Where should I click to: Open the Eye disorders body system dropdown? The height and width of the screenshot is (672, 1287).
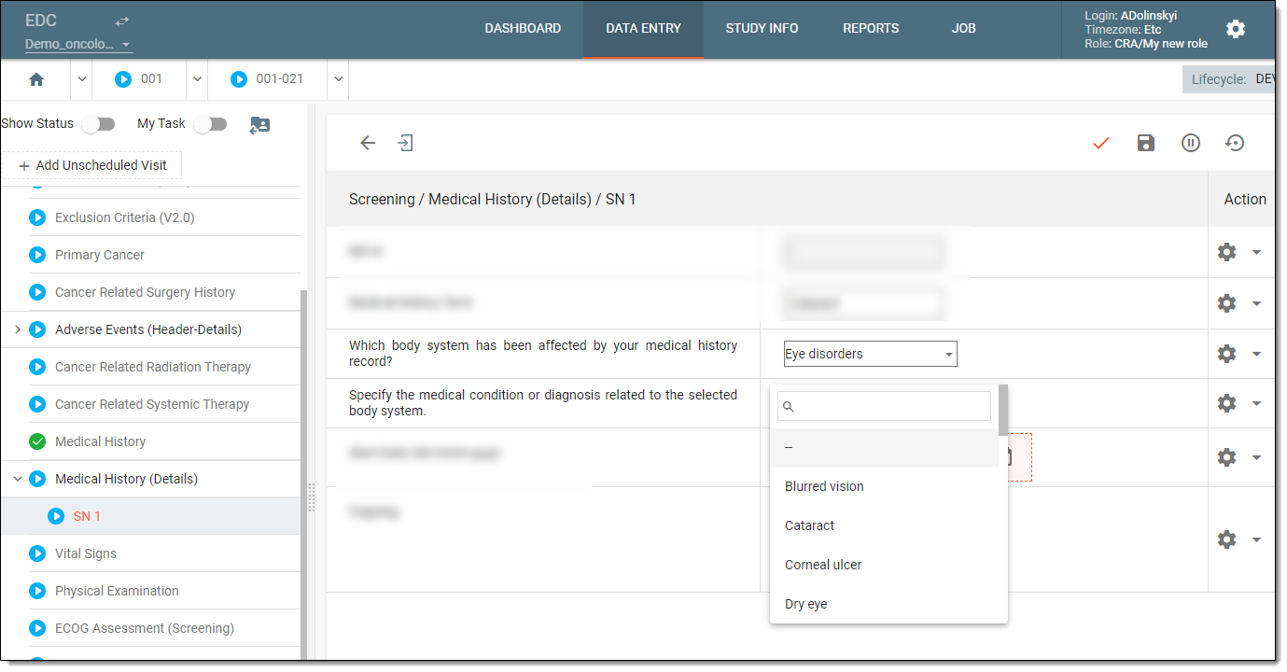(x=871, y=354)
